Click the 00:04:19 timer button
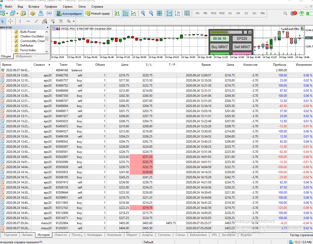This screenshot has height=244, width=313. click(x=220, y=39)
